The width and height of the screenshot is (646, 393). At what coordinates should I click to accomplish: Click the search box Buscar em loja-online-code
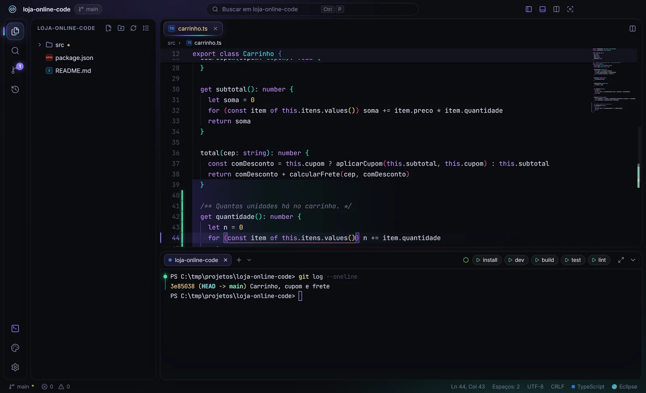(312, 9)
